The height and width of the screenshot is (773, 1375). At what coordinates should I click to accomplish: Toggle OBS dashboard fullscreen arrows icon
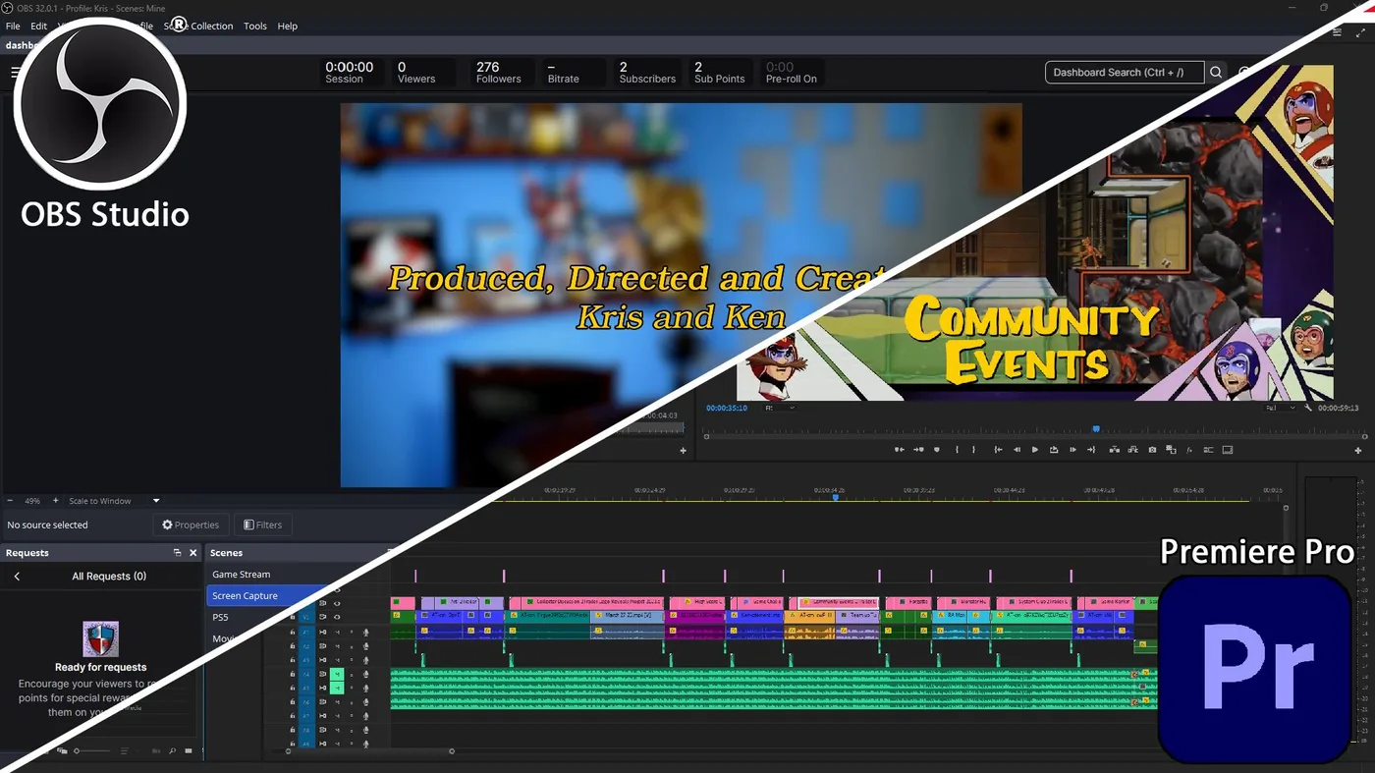[x=1360, y=32]
